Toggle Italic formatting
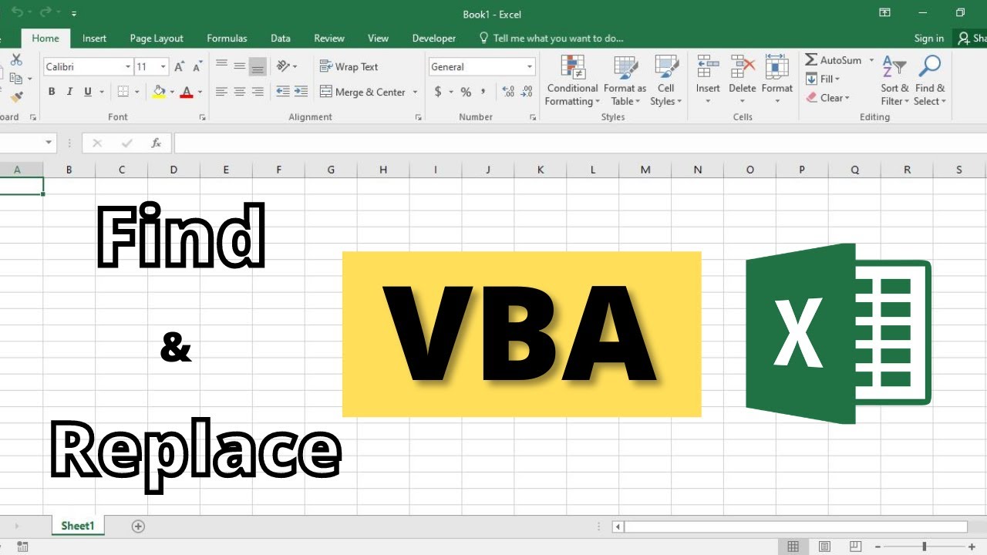 (69, 92)
